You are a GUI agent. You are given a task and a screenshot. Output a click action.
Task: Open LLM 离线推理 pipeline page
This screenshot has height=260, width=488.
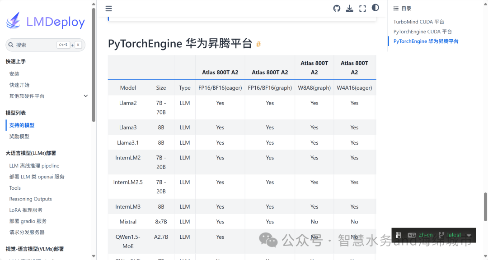34,166
